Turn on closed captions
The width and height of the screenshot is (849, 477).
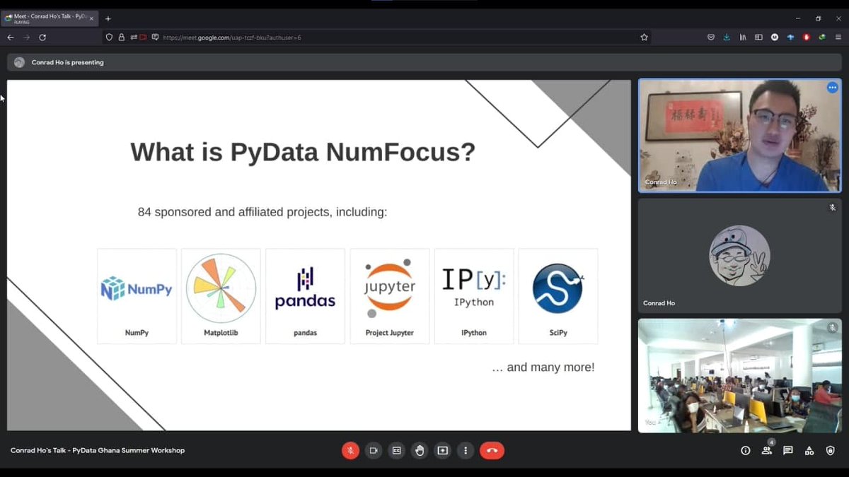397,450
